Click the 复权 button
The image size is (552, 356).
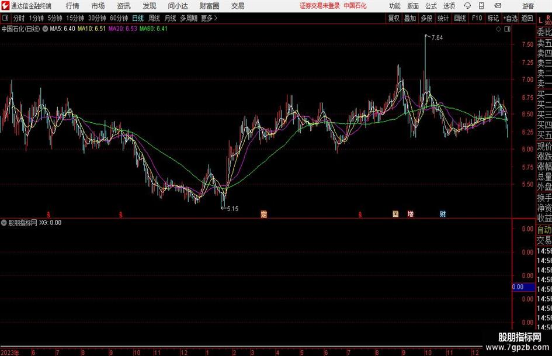[394, 18]
